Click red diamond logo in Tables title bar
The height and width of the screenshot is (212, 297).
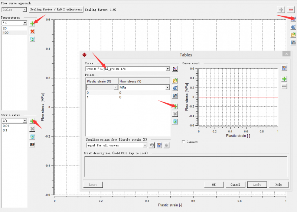tap(85, 55)
